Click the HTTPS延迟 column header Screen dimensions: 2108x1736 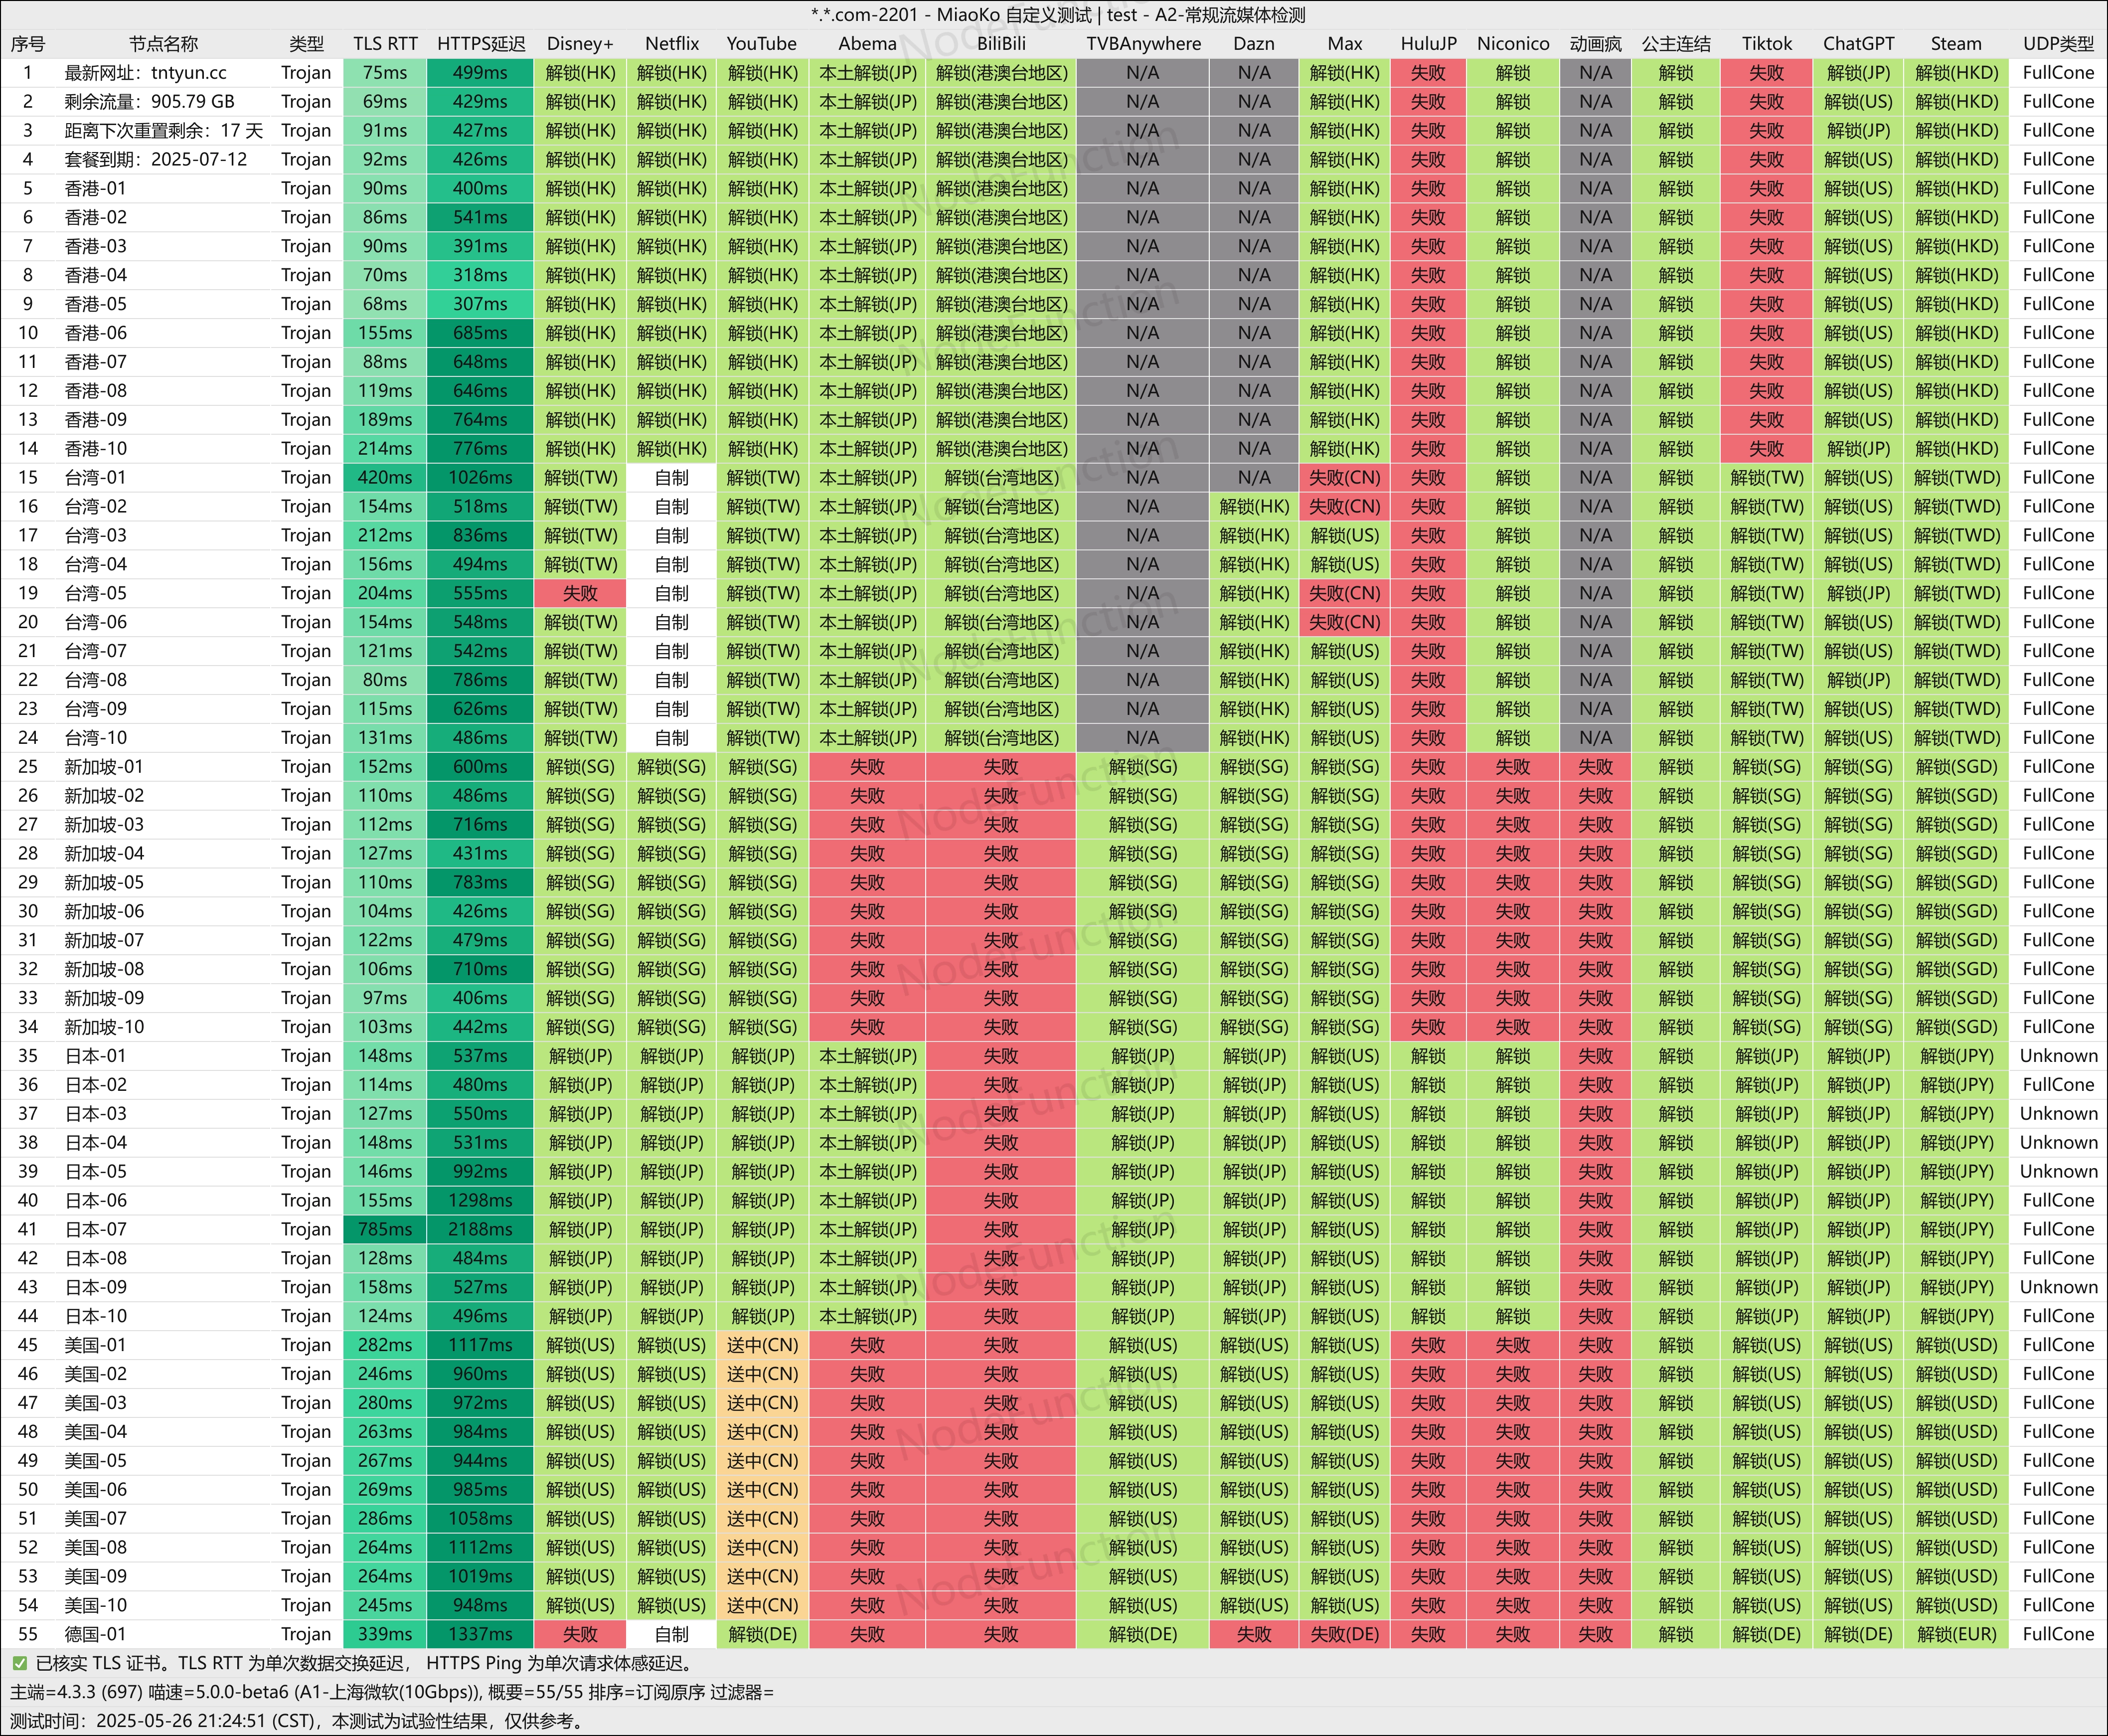481,44
